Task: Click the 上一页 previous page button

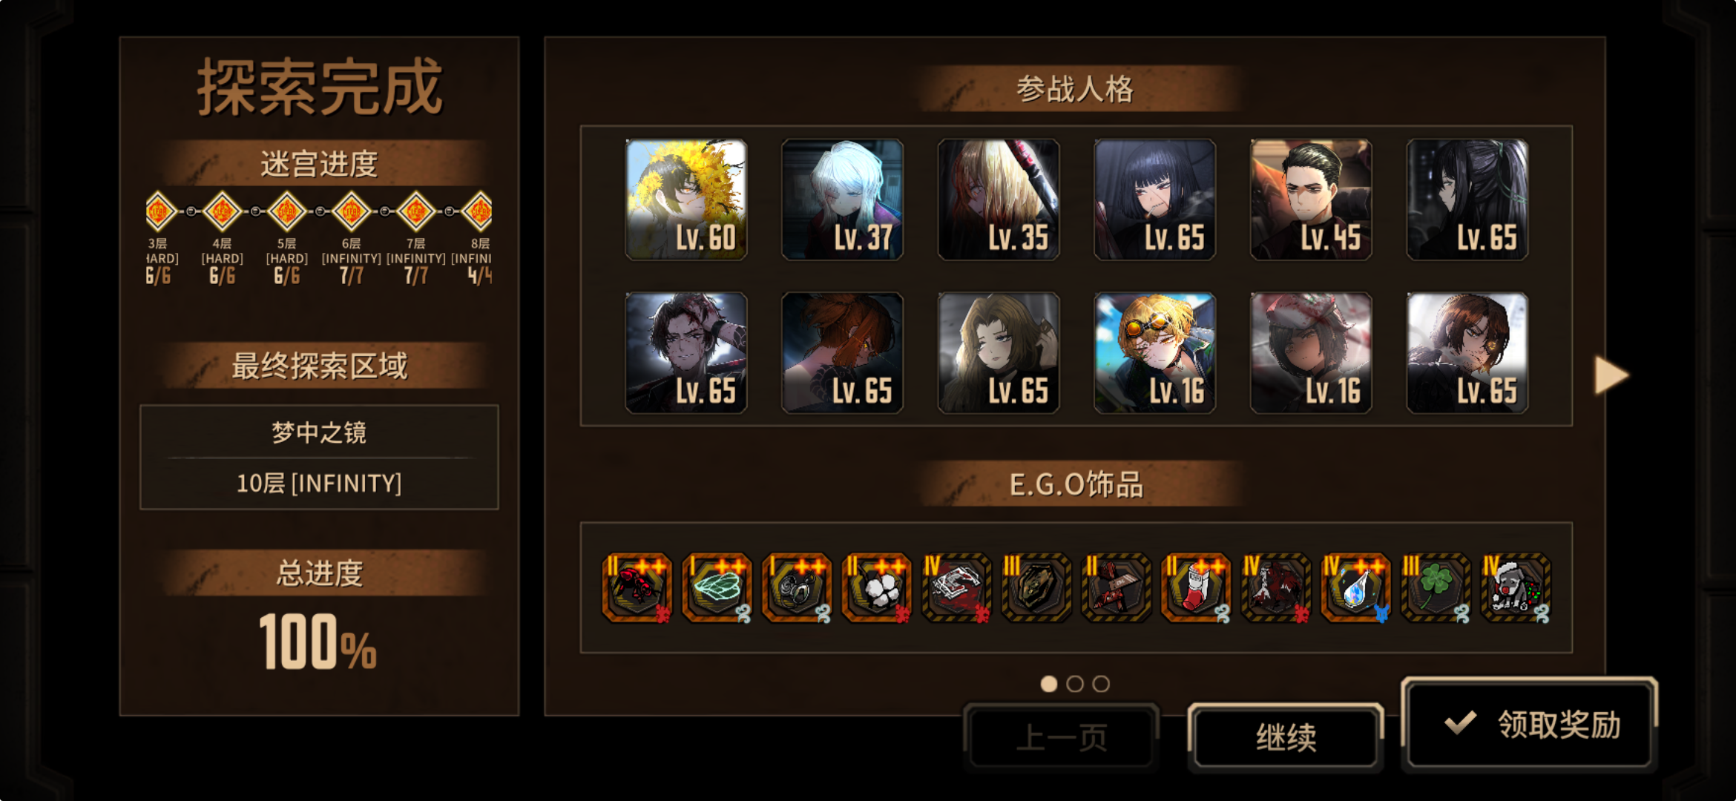Action: [x=1062, y=737]
